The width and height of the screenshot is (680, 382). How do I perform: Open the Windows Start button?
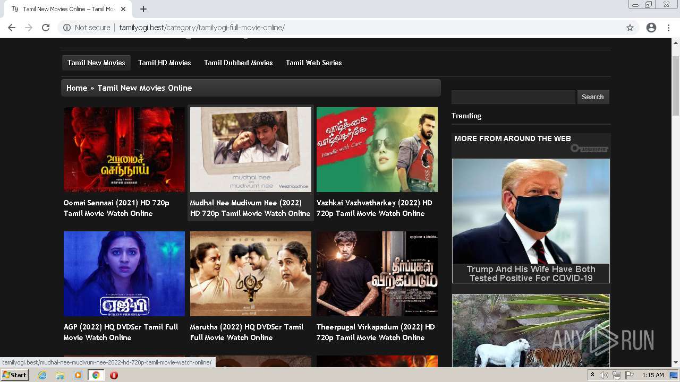14,375
